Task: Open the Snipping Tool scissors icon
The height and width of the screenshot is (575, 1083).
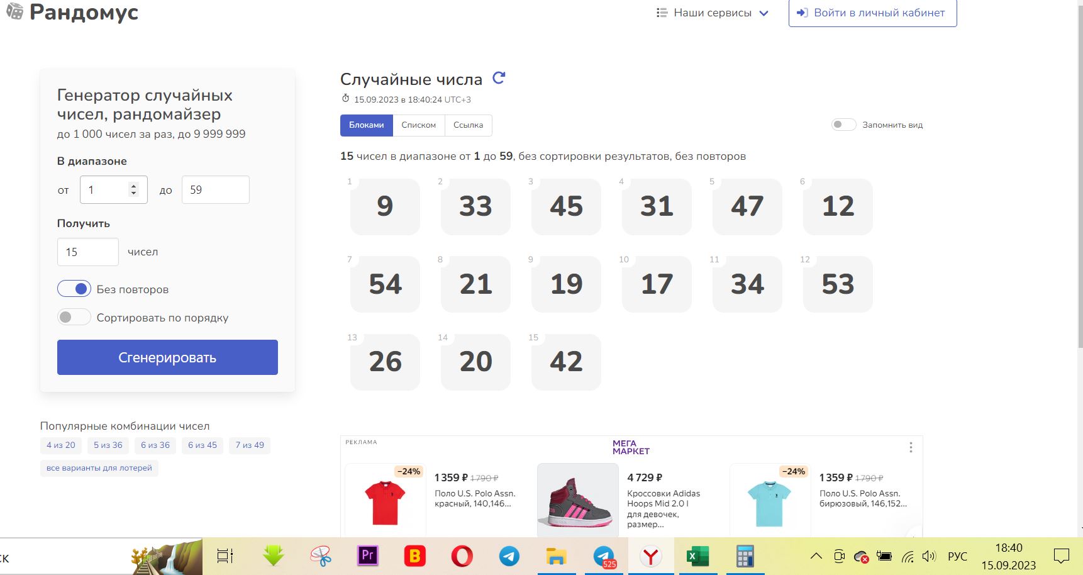Action: pyautogui.click(x=321, y=556)
